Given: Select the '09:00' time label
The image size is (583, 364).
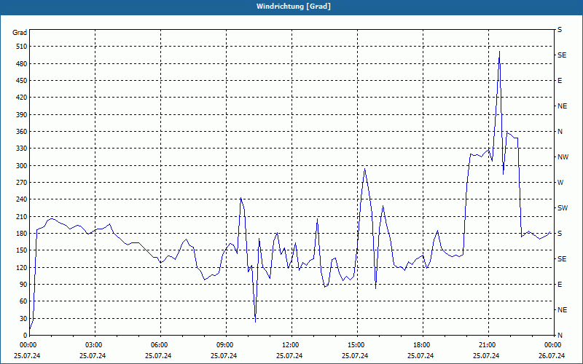Looking at the screenshot, I should pos(226,345).
